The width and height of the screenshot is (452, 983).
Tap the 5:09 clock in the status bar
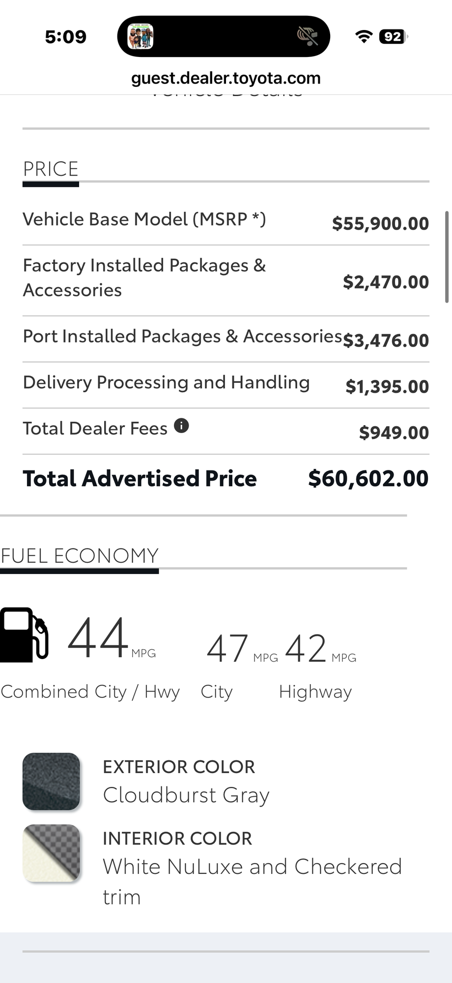pos(65,36)
